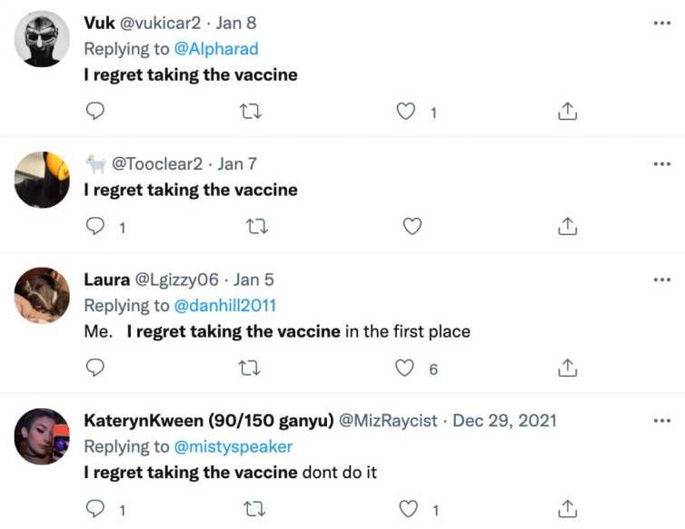Open the @Alpharad profile link
This screenshot has width=685, height=529.
[215, 48]
